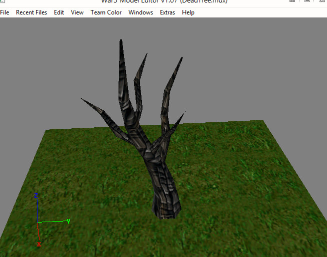Open the Recent Files menu
This screenshot has height=257, width=327.
(x=31, y=12)
